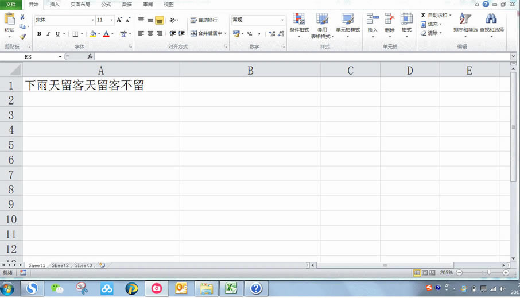Viewport: 520px width, 298px height.
Task: Select column B header
Action: (250, 71)
